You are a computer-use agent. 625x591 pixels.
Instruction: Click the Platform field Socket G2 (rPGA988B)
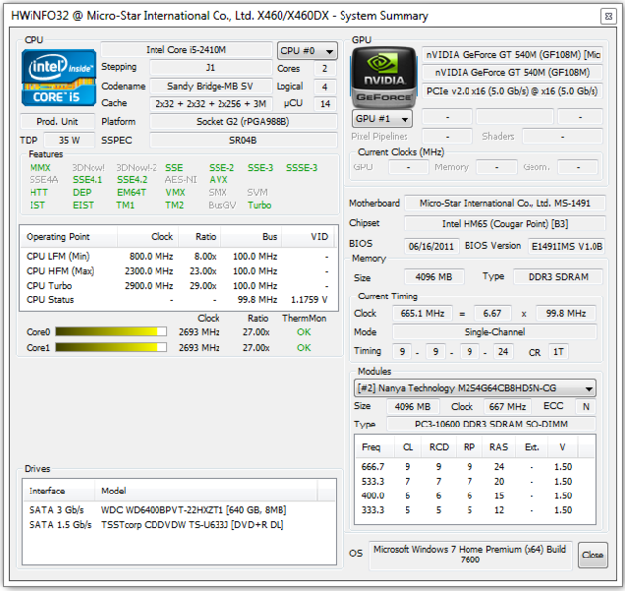243,121
